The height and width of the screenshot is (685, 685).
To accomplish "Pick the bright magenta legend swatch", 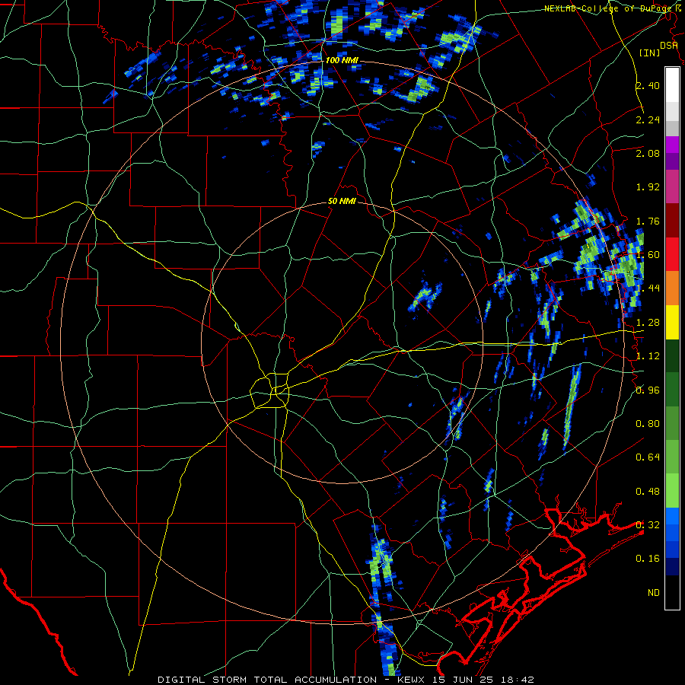I will (672, 144).
